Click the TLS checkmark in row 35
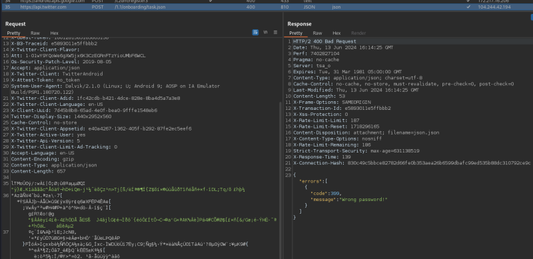This screenshot has height=259, width=533. [x=469, y=7]
